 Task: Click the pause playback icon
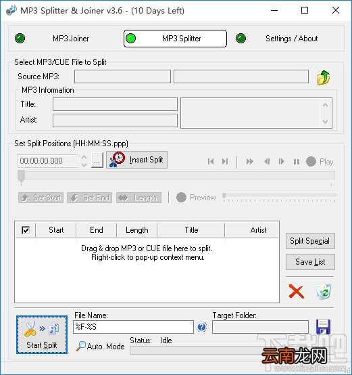coord(297,162)
